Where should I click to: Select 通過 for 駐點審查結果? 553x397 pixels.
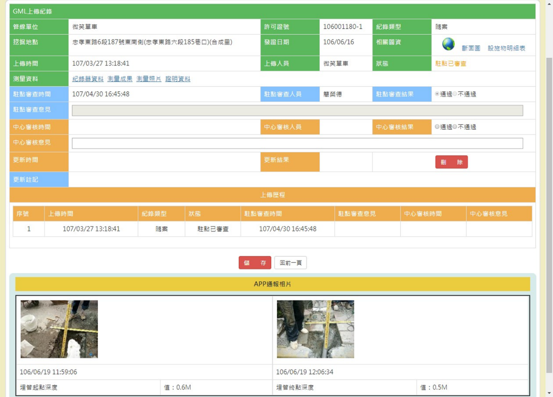coord(437,94)
